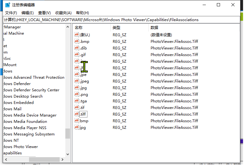Select the .tga value string icon

[77, 101]
